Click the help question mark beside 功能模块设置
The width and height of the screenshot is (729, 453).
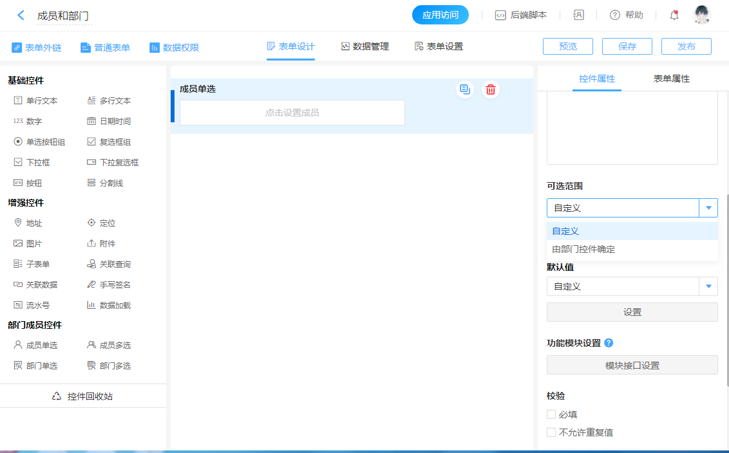point(609,343)
